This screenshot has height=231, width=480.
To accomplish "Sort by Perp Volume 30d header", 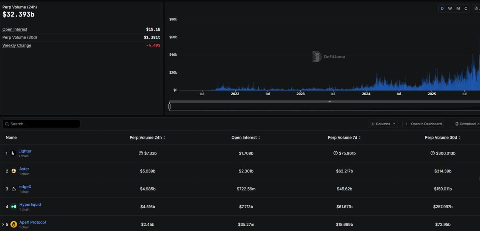I will click(441, 138).
